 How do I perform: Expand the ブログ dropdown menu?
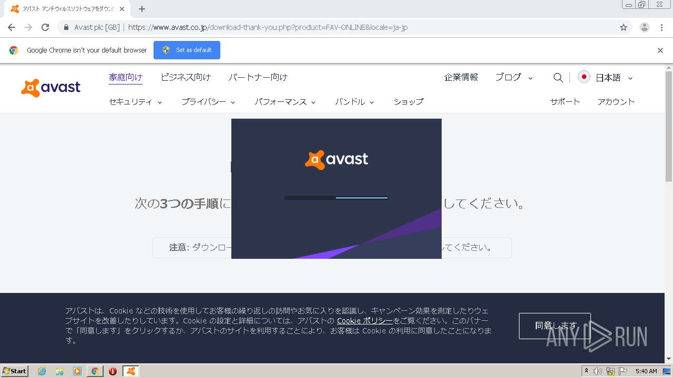[514, 77]
